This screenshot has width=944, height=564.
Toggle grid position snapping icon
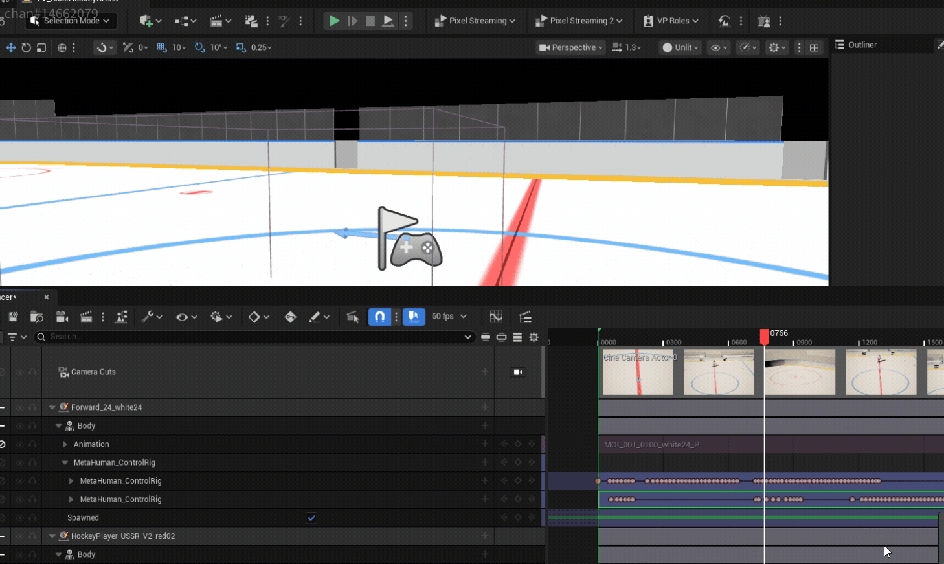pyautogui.click(x=162, y=47)
